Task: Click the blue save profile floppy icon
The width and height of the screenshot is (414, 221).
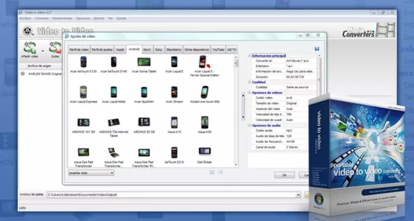Action: pos(317,49)
